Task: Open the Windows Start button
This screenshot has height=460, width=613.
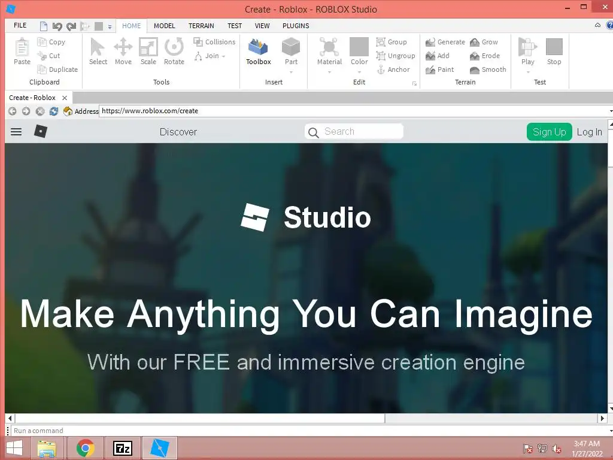Action: 14,448
